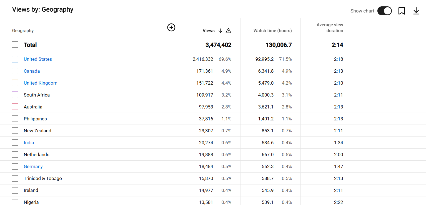Open the Canada geography link
Screen dimensions: 426x205
coord(32,71)
